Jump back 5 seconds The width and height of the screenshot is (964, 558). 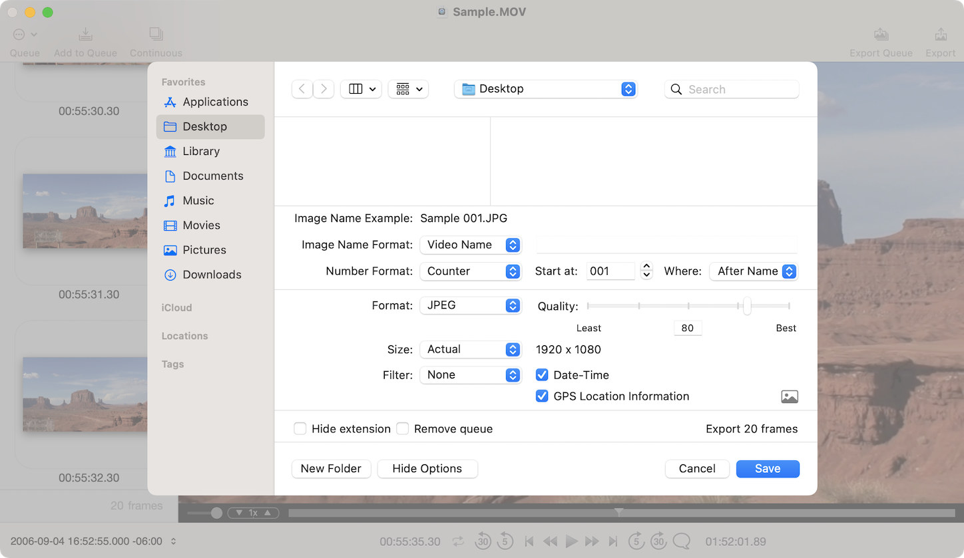click(x=505, y=541)
